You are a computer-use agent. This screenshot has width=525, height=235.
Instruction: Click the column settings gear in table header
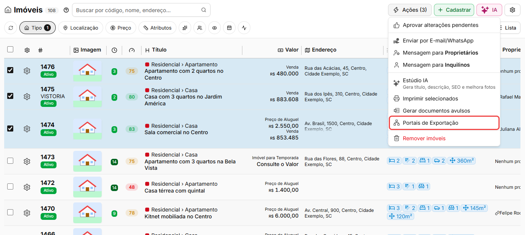click(x=27, y=50)
